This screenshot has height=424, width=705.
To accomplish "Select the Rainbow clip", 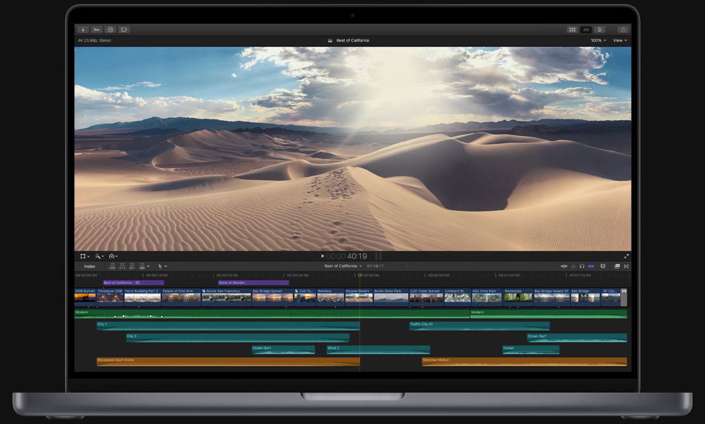I will pyautogui.click(x=330, y=298).
